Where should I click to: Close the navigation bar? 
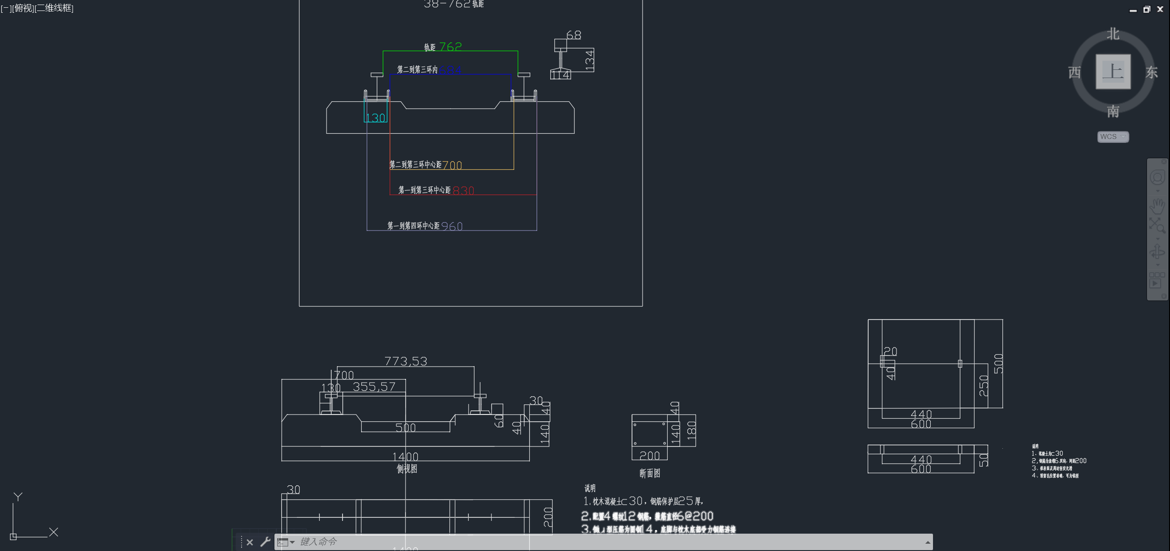1164,162
